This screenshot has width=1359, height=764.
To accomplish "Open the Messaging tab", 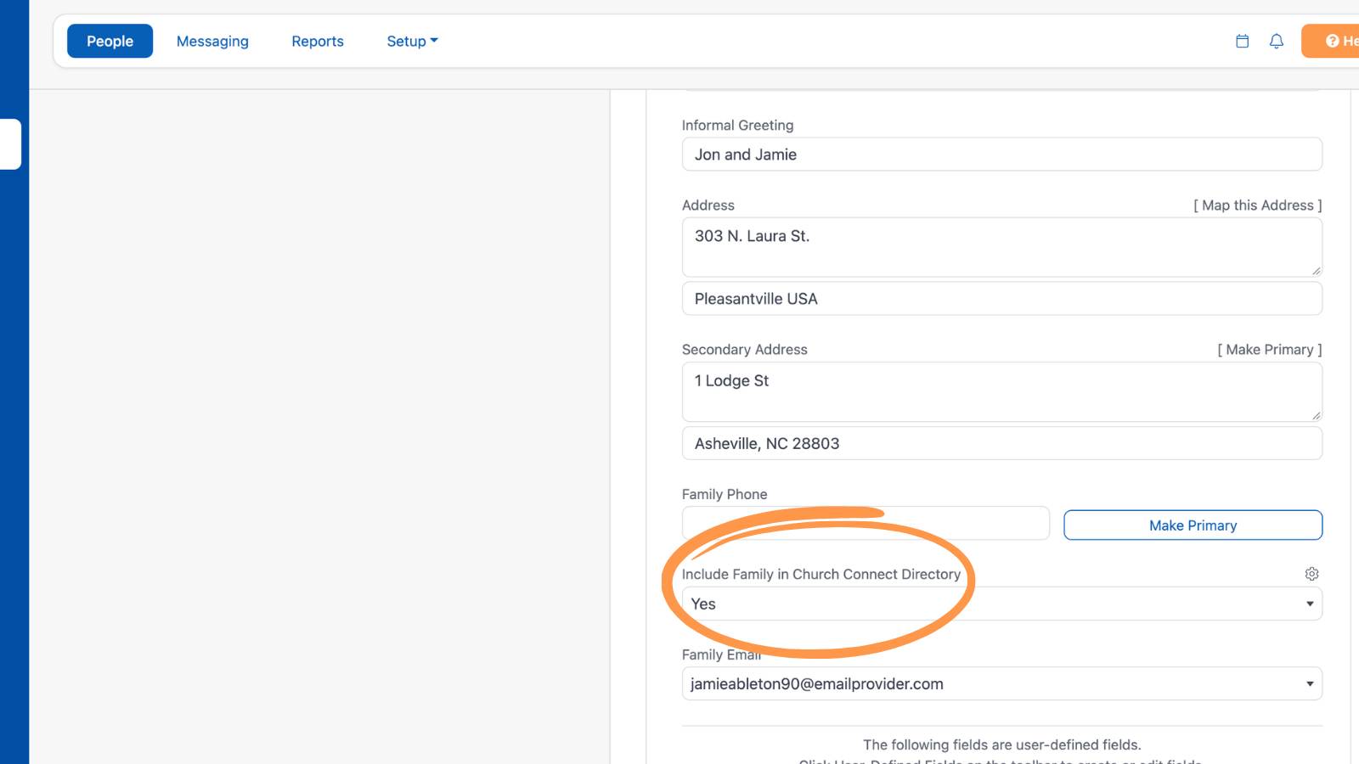I will click(212, 41).
